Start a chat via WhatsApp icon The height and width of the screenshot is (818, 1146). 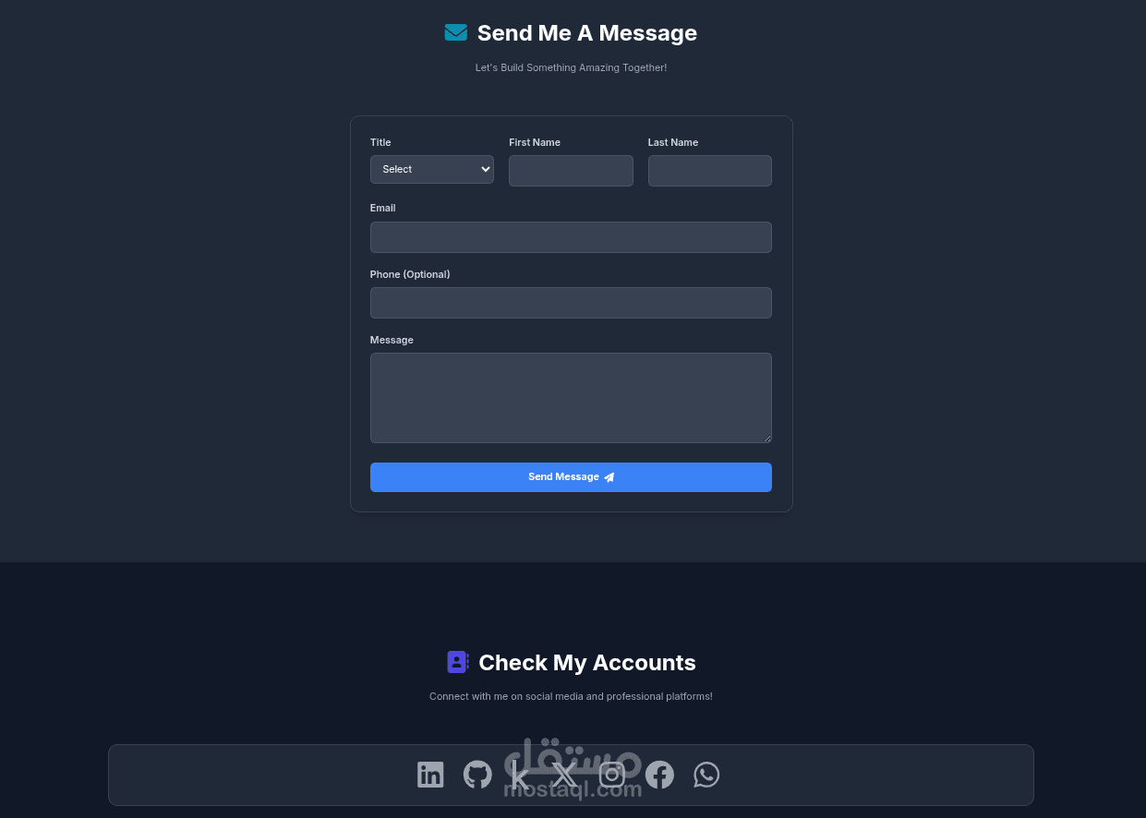pyautogui.click(x=706, y=775)
